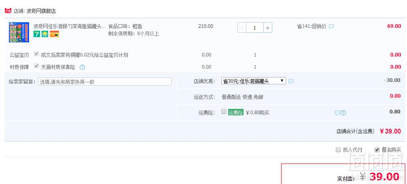Click the orange credit card badge
407x184 pixels.
(55, 34)
